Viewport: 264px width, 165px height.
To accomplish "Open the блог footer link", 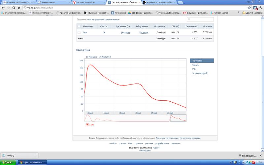I will (x=130, y=144).
